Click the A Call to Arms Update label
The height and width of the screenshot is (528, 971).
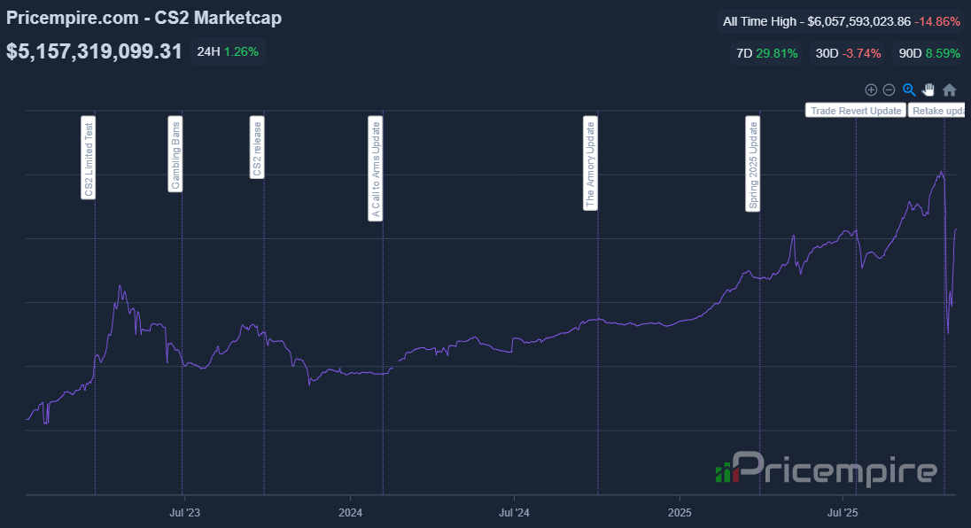coord(376,168)
